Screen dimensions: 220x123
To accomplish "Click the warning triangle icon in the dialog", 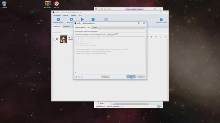I will tap(76, 72).
